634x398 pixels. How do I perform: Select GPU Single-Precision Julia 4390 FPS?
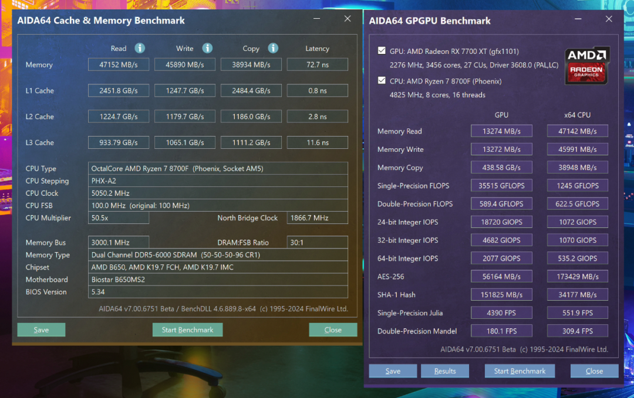point(501,313)
